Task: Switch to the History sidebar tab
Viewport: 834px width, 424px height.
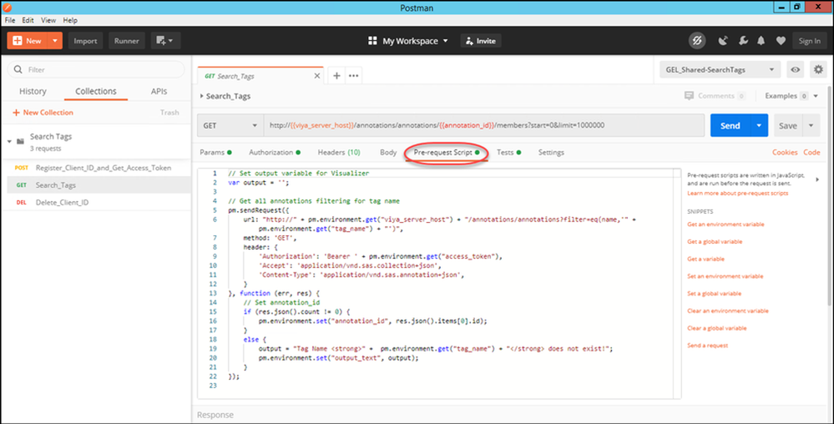Action: [x=33, y=91]
